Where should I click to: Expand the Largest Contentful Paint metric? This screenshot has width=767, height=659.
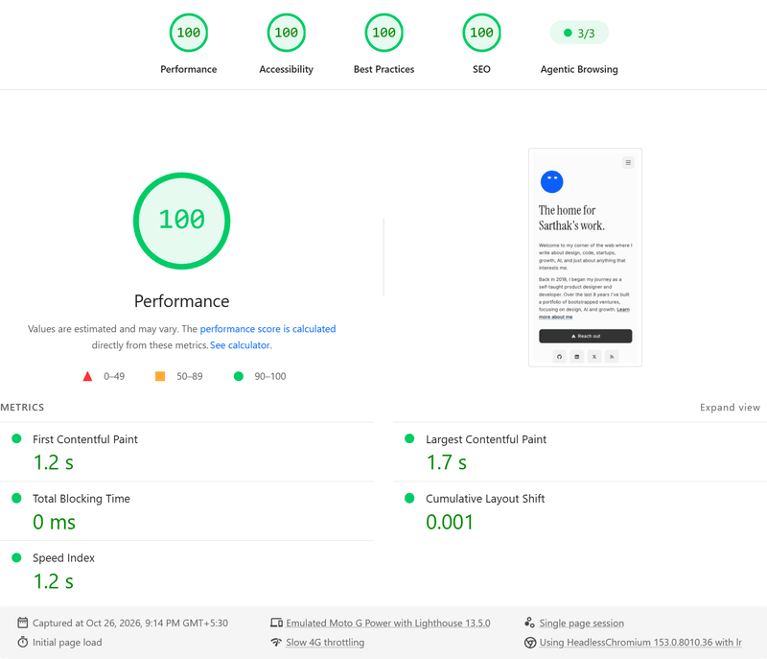(x=580, y=452)
